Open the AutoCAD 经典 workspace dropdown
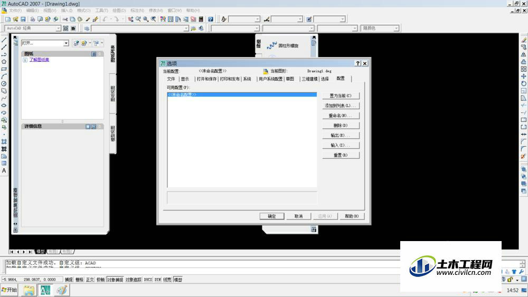 58,28
